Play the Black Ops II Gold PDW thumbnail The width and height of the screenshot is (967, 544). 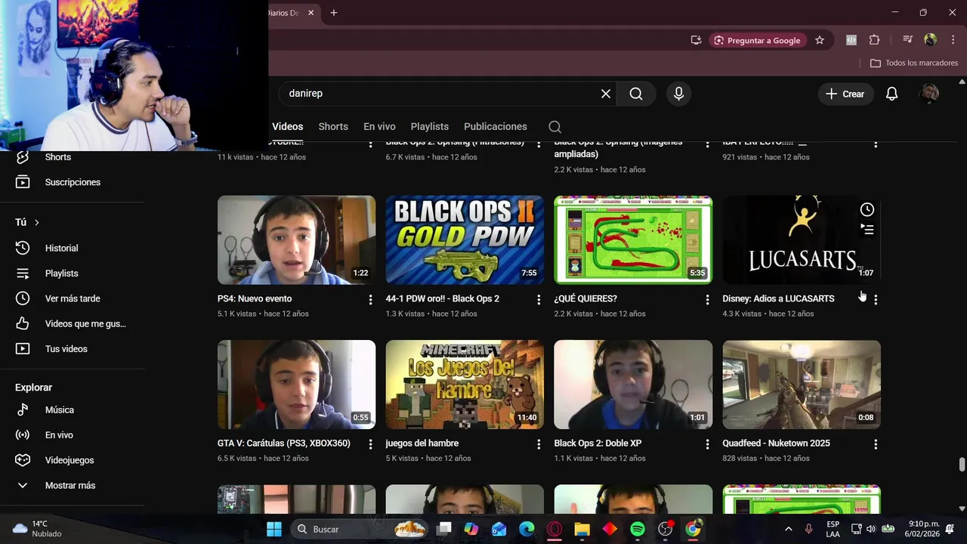tap(465, 240)
